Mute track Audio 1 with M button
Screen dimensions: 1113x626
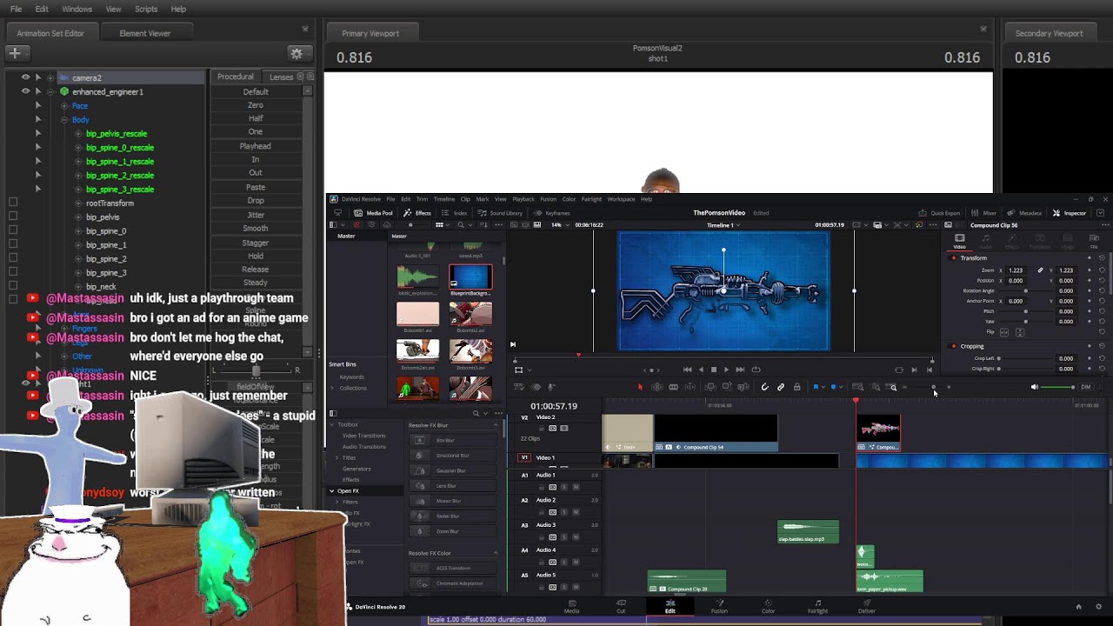point(576,487)
